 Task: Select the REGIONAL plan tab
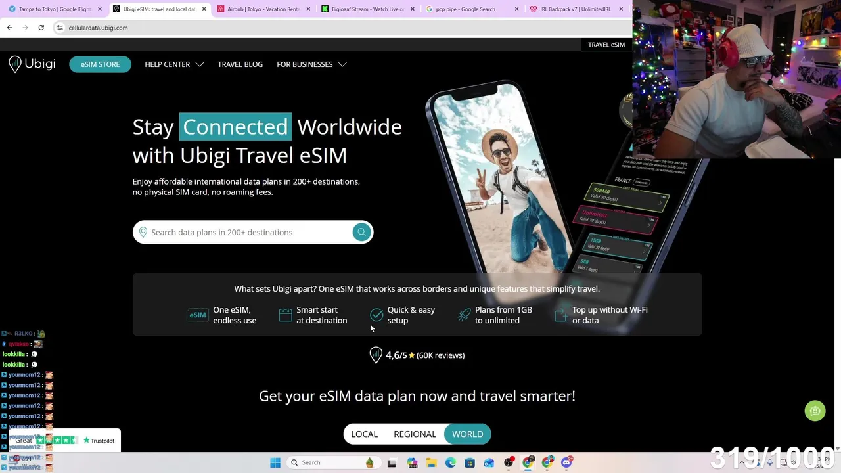pyautogui.click(x=415, y=434)
